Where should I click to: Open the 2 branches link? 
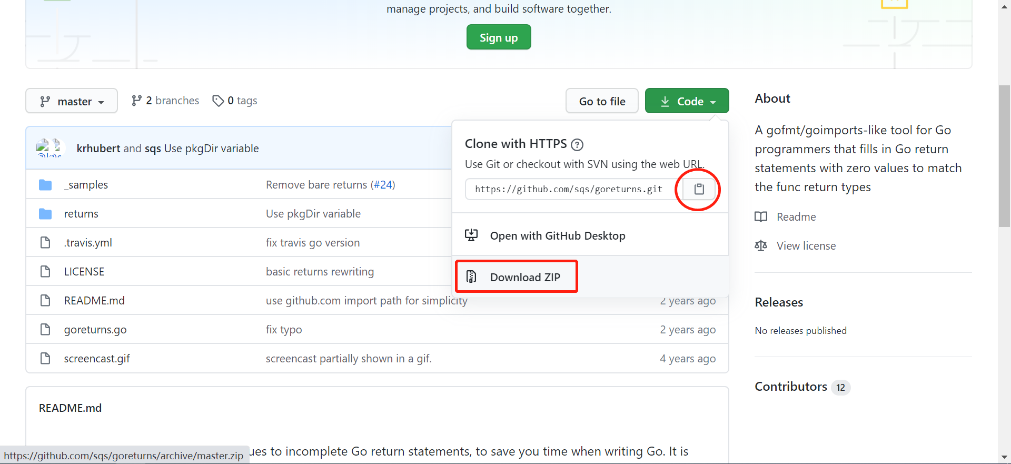click(x=165, y=101)
